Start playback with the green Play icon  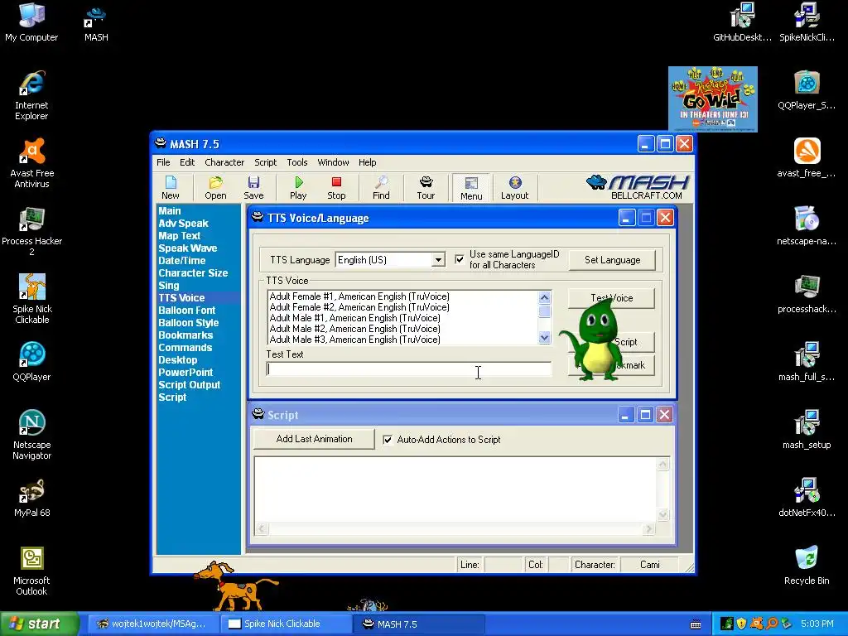click(298, 188)
